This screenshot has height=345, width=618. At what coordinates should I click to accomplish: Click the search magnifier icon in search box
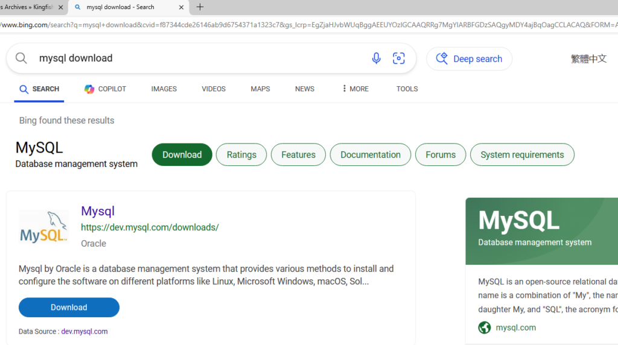(x=21, y=59)
